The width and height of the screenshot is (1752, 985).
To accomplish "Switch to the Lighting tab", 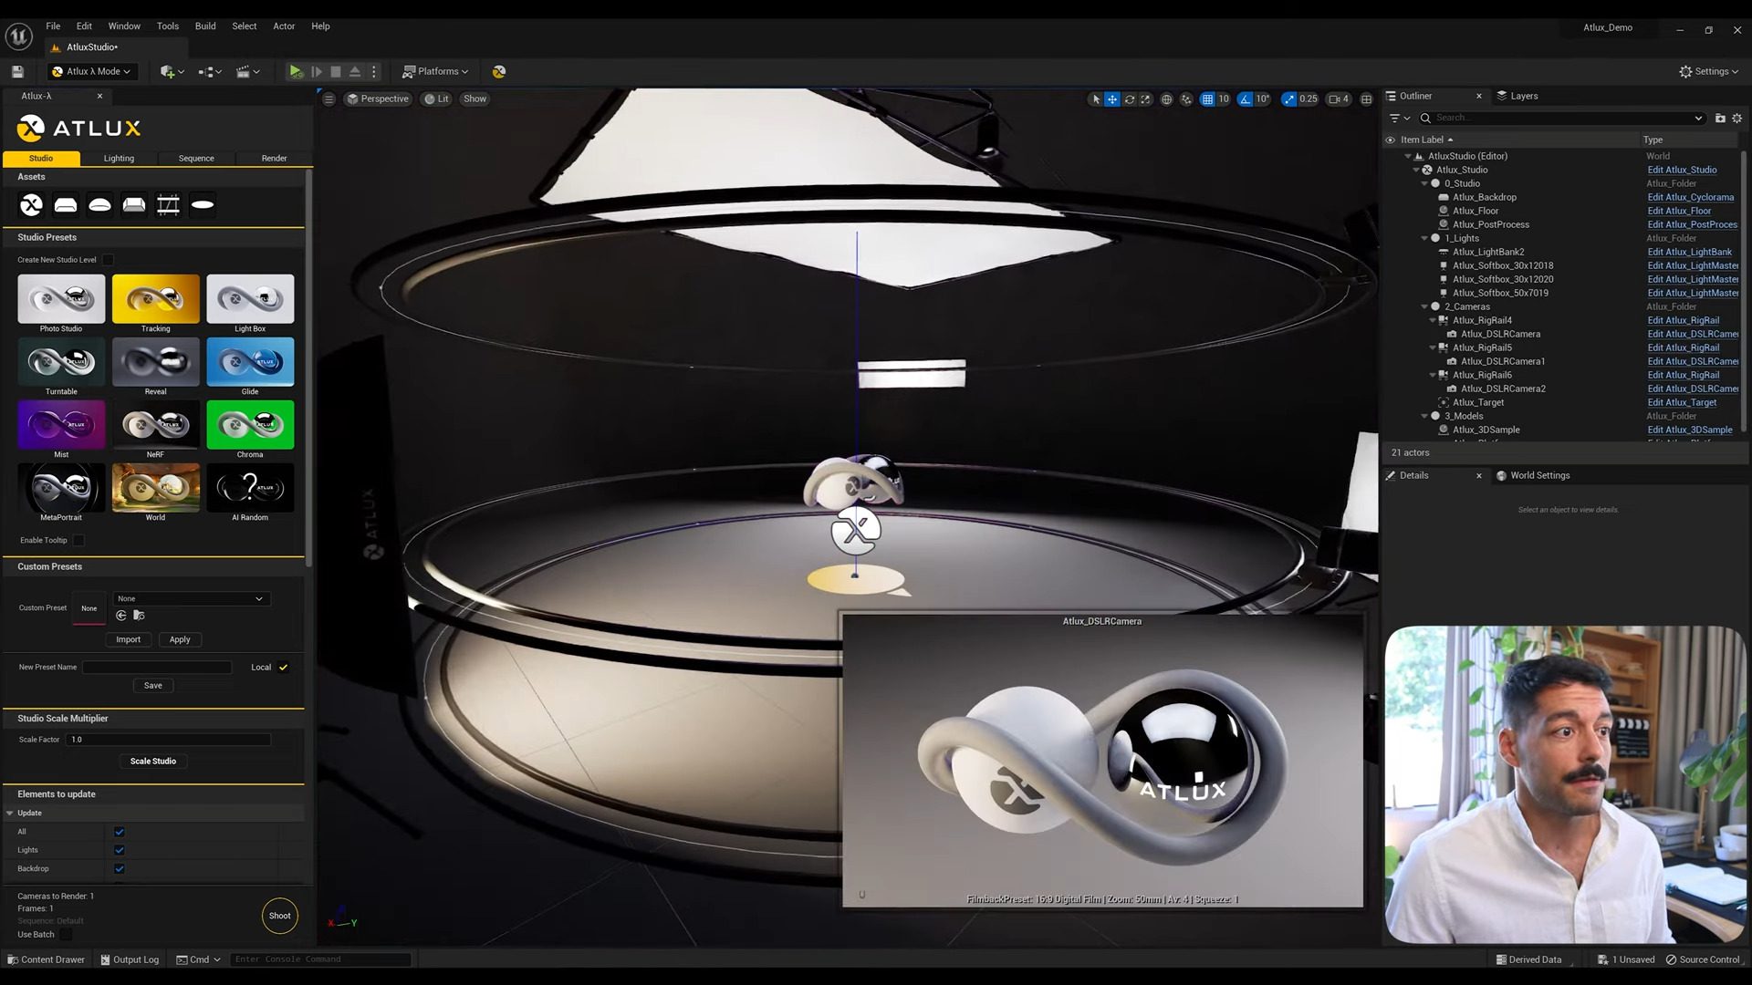I will pyautogui.click(x=119, y=158).
